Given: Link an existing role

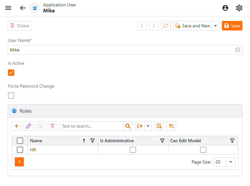Looking at the screenshot, I should [x=28, y=126].
